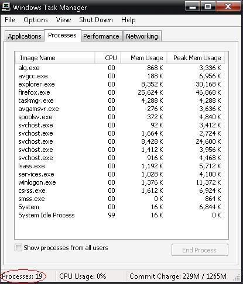Expand the View menu
The width and height of the screenshot is (243, 284).
point(63,20)
